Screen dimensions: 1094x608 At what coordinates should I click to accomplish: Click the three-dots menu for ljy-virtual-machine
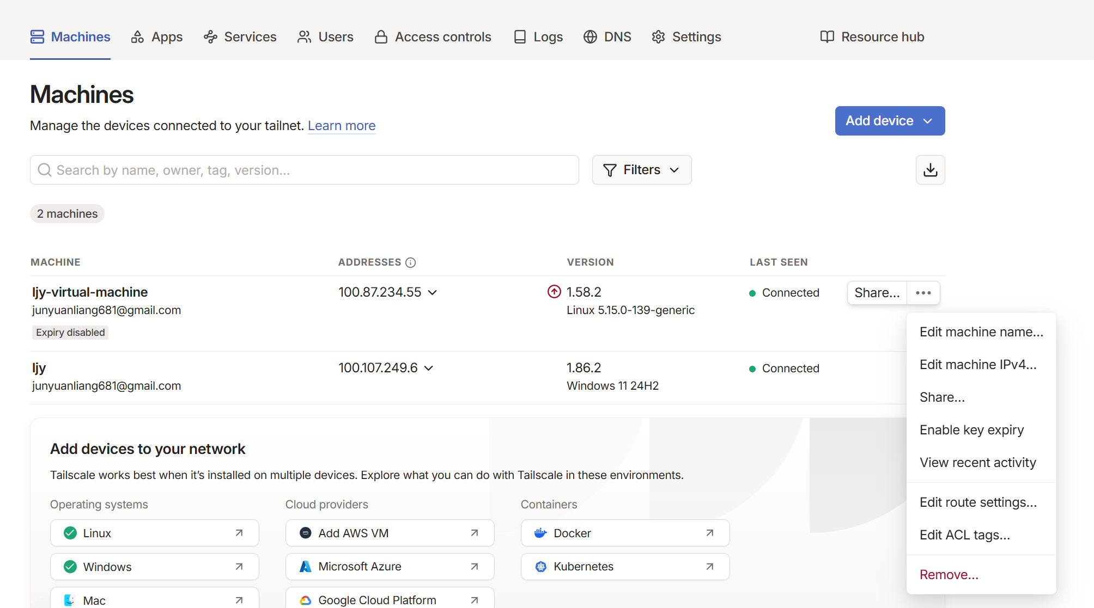pyautogui.click(x=923, y=293)
